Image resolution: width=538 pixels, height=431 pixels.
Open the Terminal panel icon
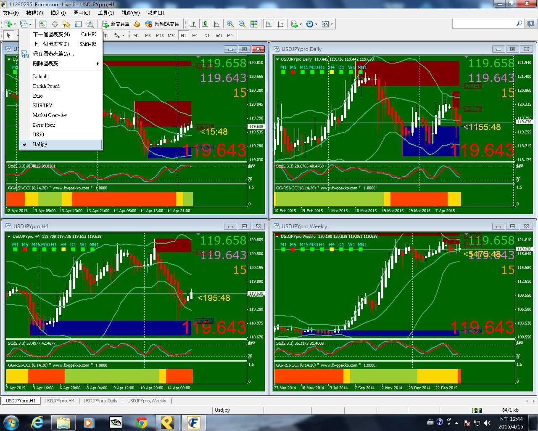click(x=78, y=24)
